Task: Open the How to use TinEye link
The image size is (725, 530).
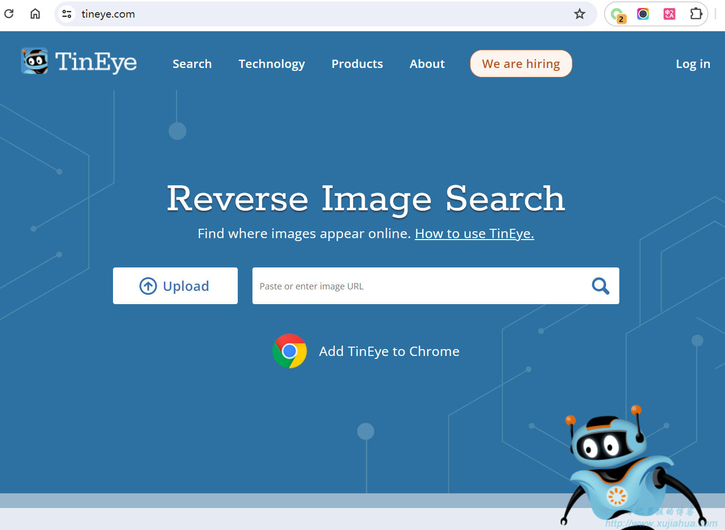Action: click(475, 234)
